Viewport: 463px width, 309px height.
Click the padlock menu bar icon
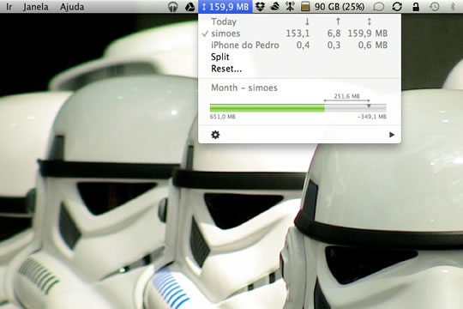(416, 7)
